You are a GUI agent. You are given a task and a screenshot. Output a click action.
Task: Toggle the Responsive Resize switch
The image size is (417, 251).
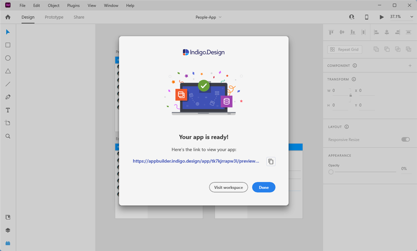click(405, 139)
